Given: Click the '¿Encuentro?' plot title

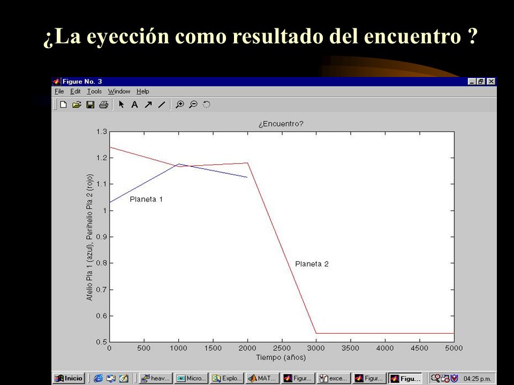Looking at the screenshot, I should pos(281,124).
